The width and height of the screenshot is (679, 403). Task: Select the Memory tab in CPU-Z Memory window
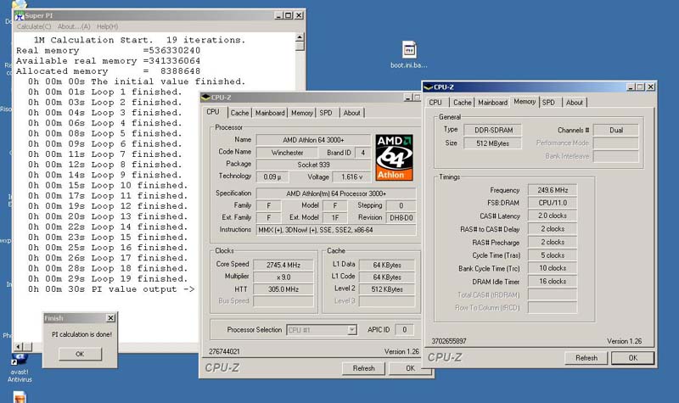click(525, 102)
